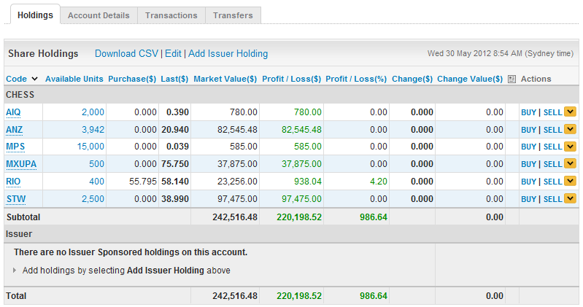This screenshot has width=583, height=307.
Task: Click BUY for the ANZ holding
Action: click(528, 130)
